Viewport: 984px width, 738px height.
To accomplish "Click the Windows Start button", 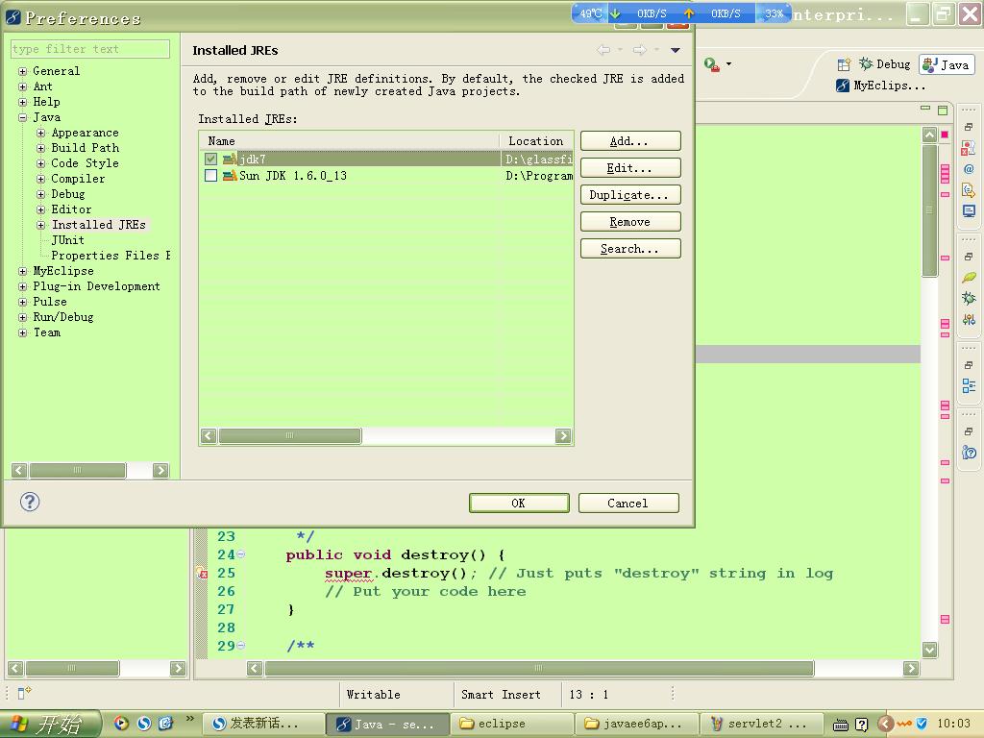I will [x=50, y=725].
